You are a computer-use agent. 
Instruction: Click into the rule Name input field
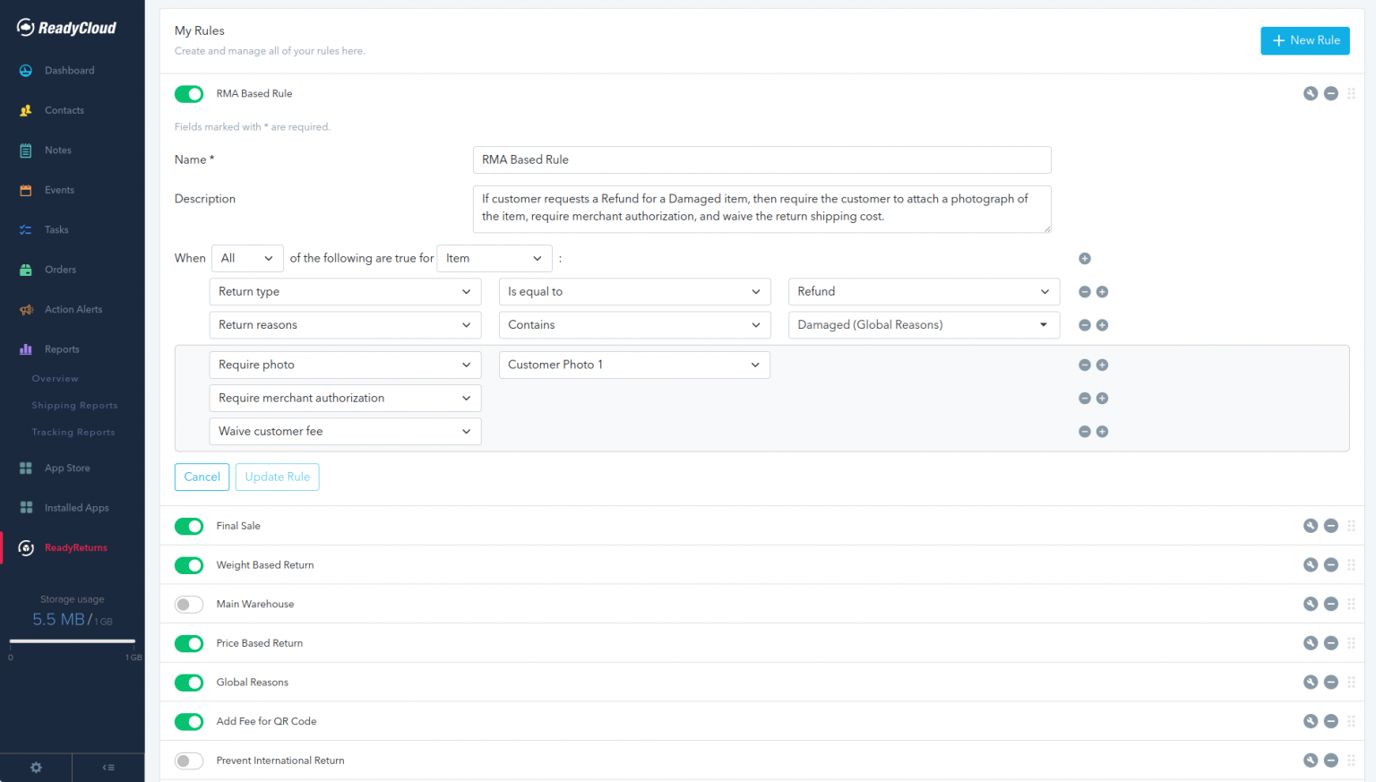click(761, 160)
